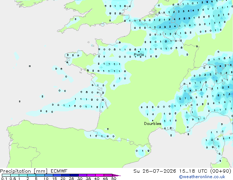Select the 'Precipitation [mm]' title text

tap(24, 171)
